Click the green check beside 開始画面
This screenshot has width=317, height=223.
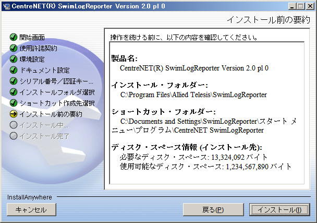click(14, 37)
